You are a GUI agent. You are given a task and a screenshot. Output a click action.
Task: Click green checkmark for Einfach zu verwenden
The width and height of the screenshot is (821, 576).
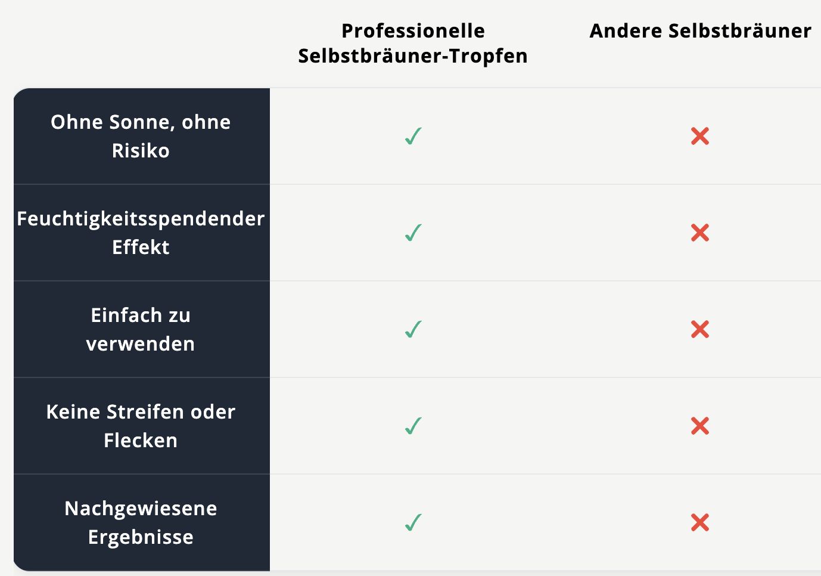(413, 329)
